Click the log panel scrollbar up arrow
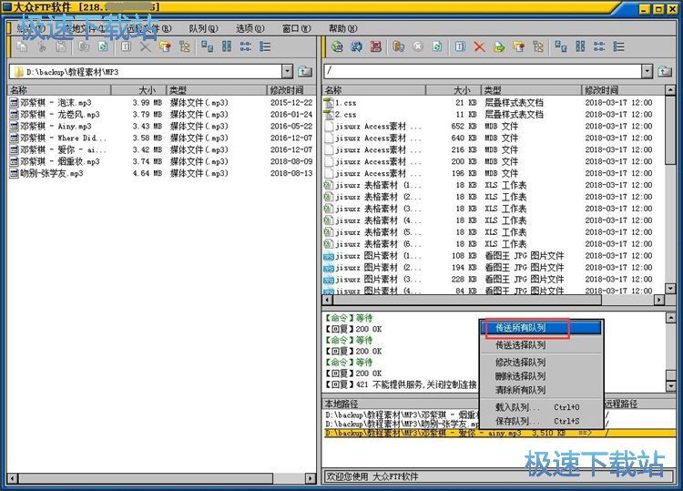 click(670, 319)
